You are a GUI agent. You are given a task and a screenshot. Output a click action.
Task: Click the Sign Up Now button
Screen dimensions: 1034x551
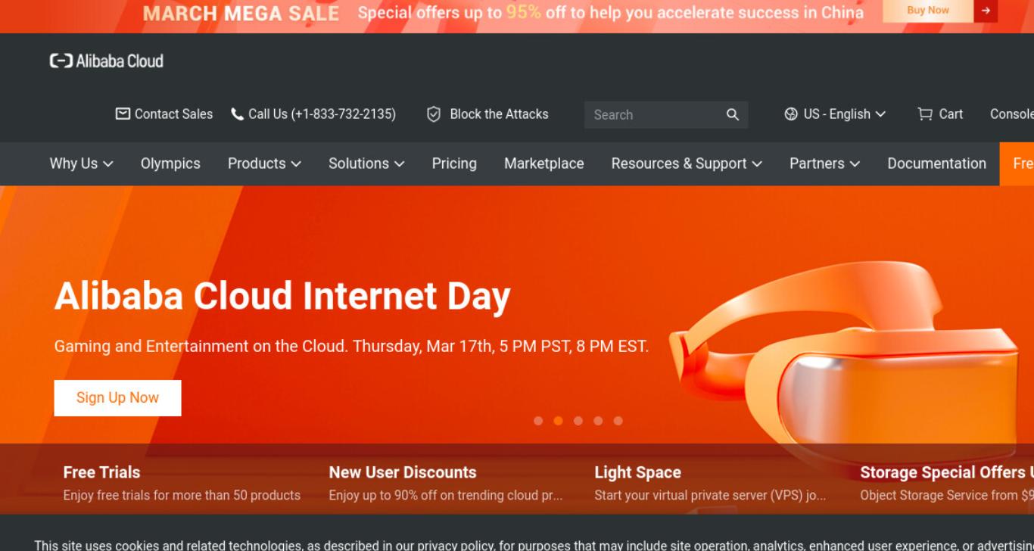pos(117,398)
